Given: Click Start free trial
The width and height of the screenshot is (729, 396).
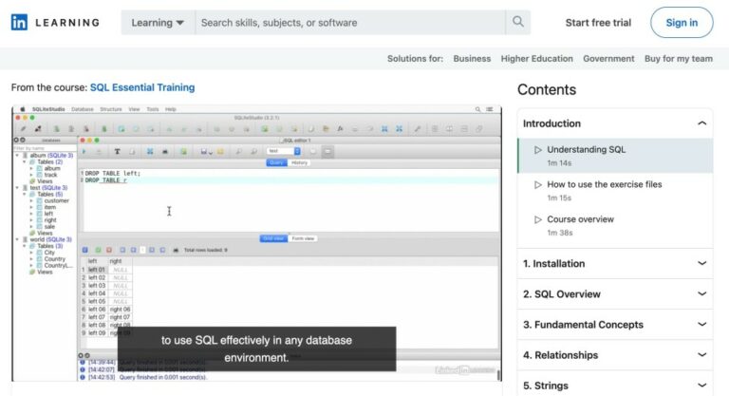Looking at the screenshot, I should pos(598,23).
